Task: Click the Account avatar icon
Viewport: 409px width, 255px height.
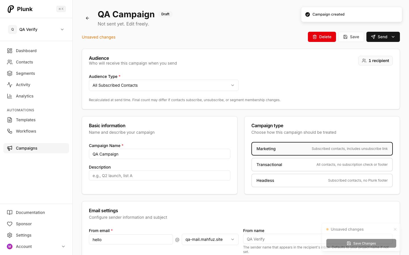Action: (x=10, y=246)
